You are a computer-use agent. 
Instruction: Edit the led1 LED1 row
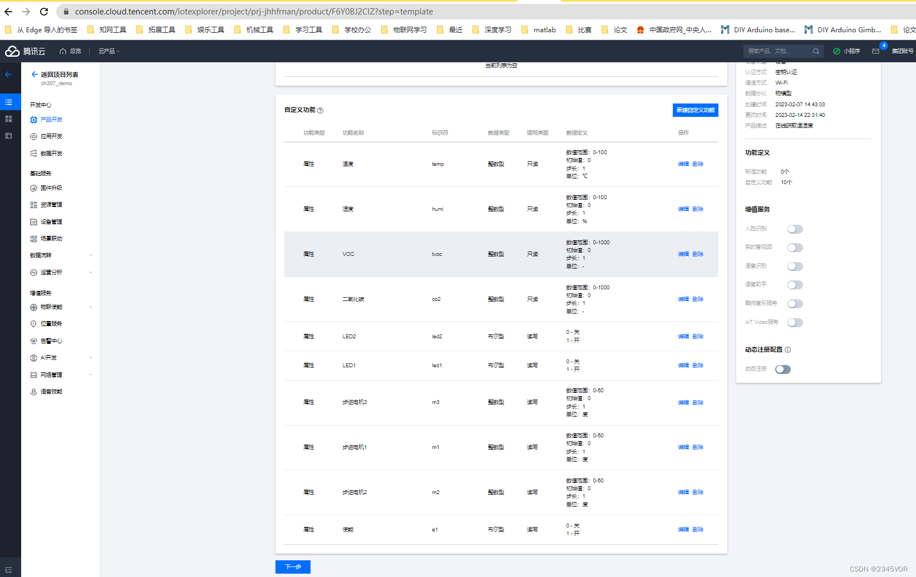pos(683,366)
